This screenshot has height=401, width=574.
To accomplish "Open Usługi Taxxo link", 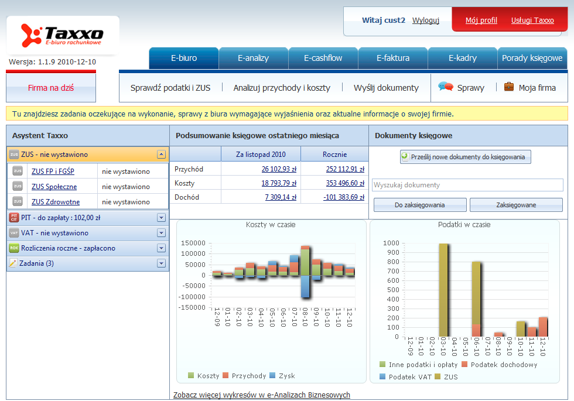I will click(x=532, y=20).
